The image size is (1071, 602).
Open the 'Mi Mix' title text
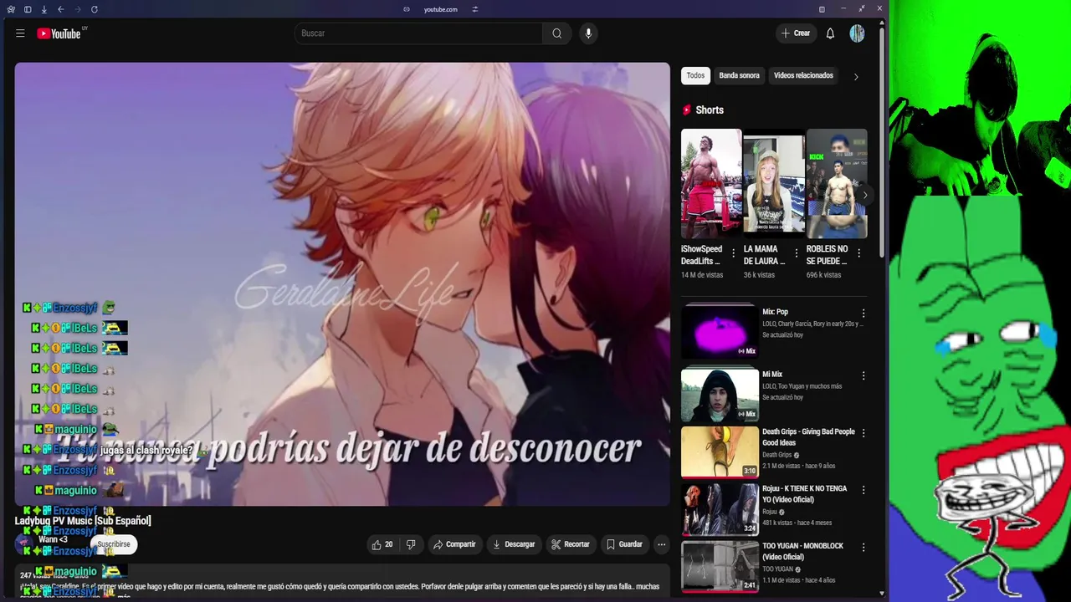tap(772, 375)
